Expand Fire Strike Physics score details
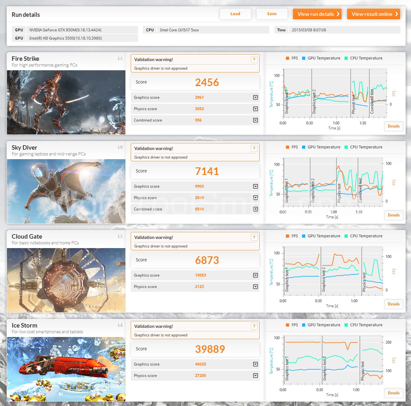 coord(256,109)
